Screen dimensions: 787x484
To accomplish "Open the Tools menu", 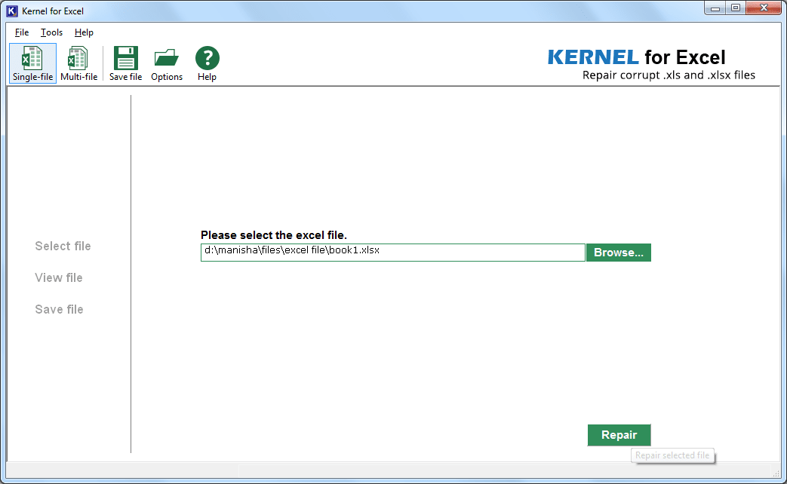I will point(51,32).
